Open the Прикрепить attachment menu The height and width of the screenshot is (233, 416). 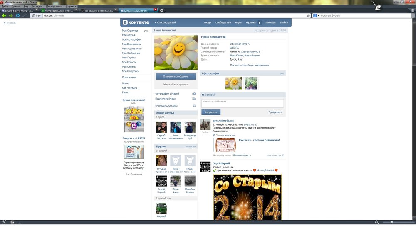point(275,112)
